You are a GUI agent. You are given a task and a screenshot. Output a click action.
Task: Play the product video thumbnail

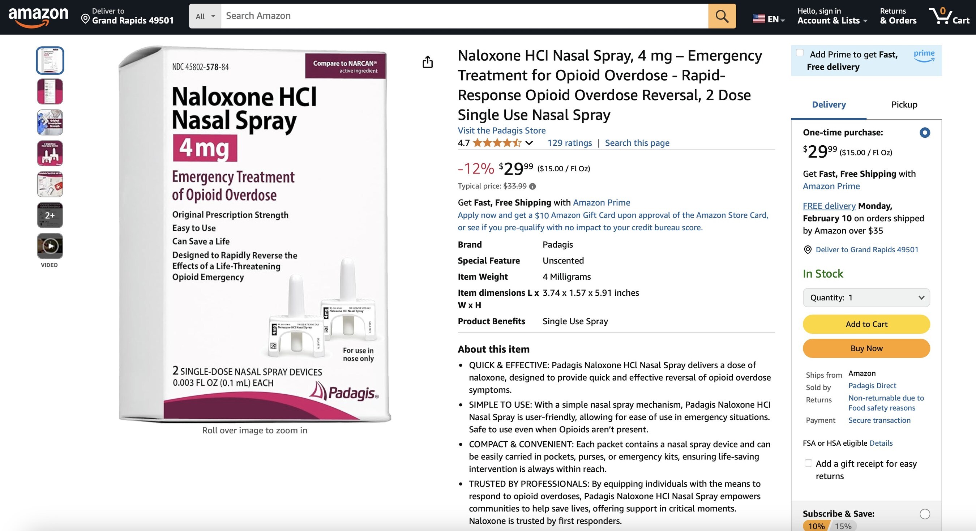tap(50, 246)
